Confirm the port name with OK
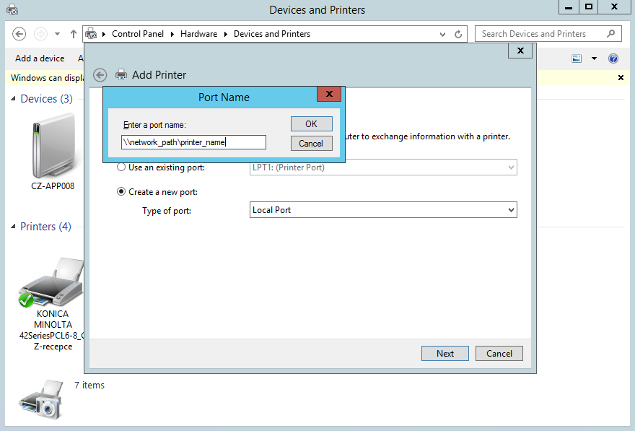635x431 pixels. click(311, 123)
